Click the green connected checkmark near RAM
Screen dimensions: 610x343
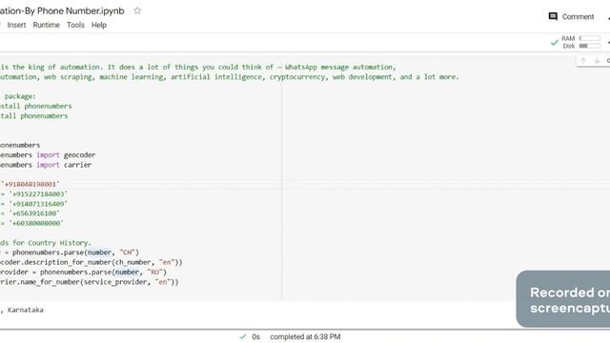pos(555,42)
